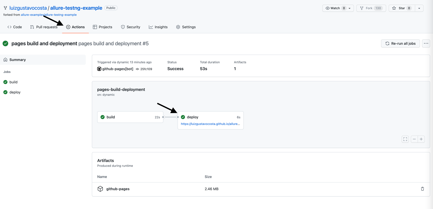Delete the github-pages artifact via trash icon
The width and height of the screenshot is (433, 209).
423,189
